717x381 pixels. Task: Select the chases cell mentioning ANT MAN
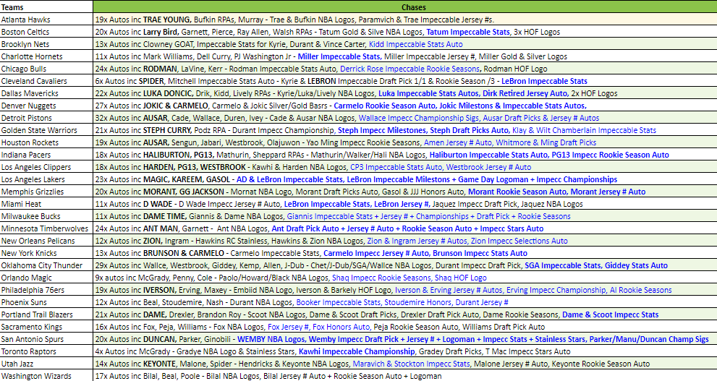pyautogui.click(x=404, y=228)
